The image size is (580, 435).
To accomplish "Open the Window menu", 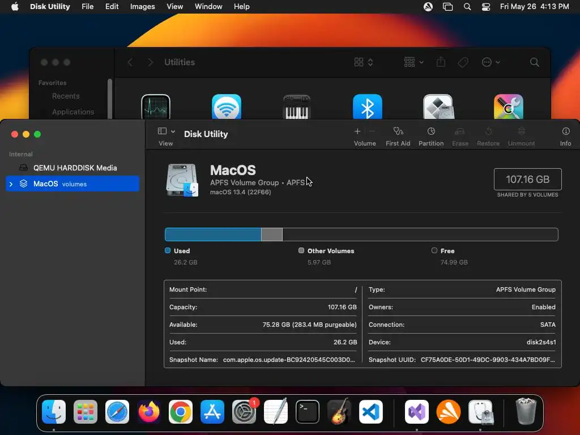I will [208, 7].
